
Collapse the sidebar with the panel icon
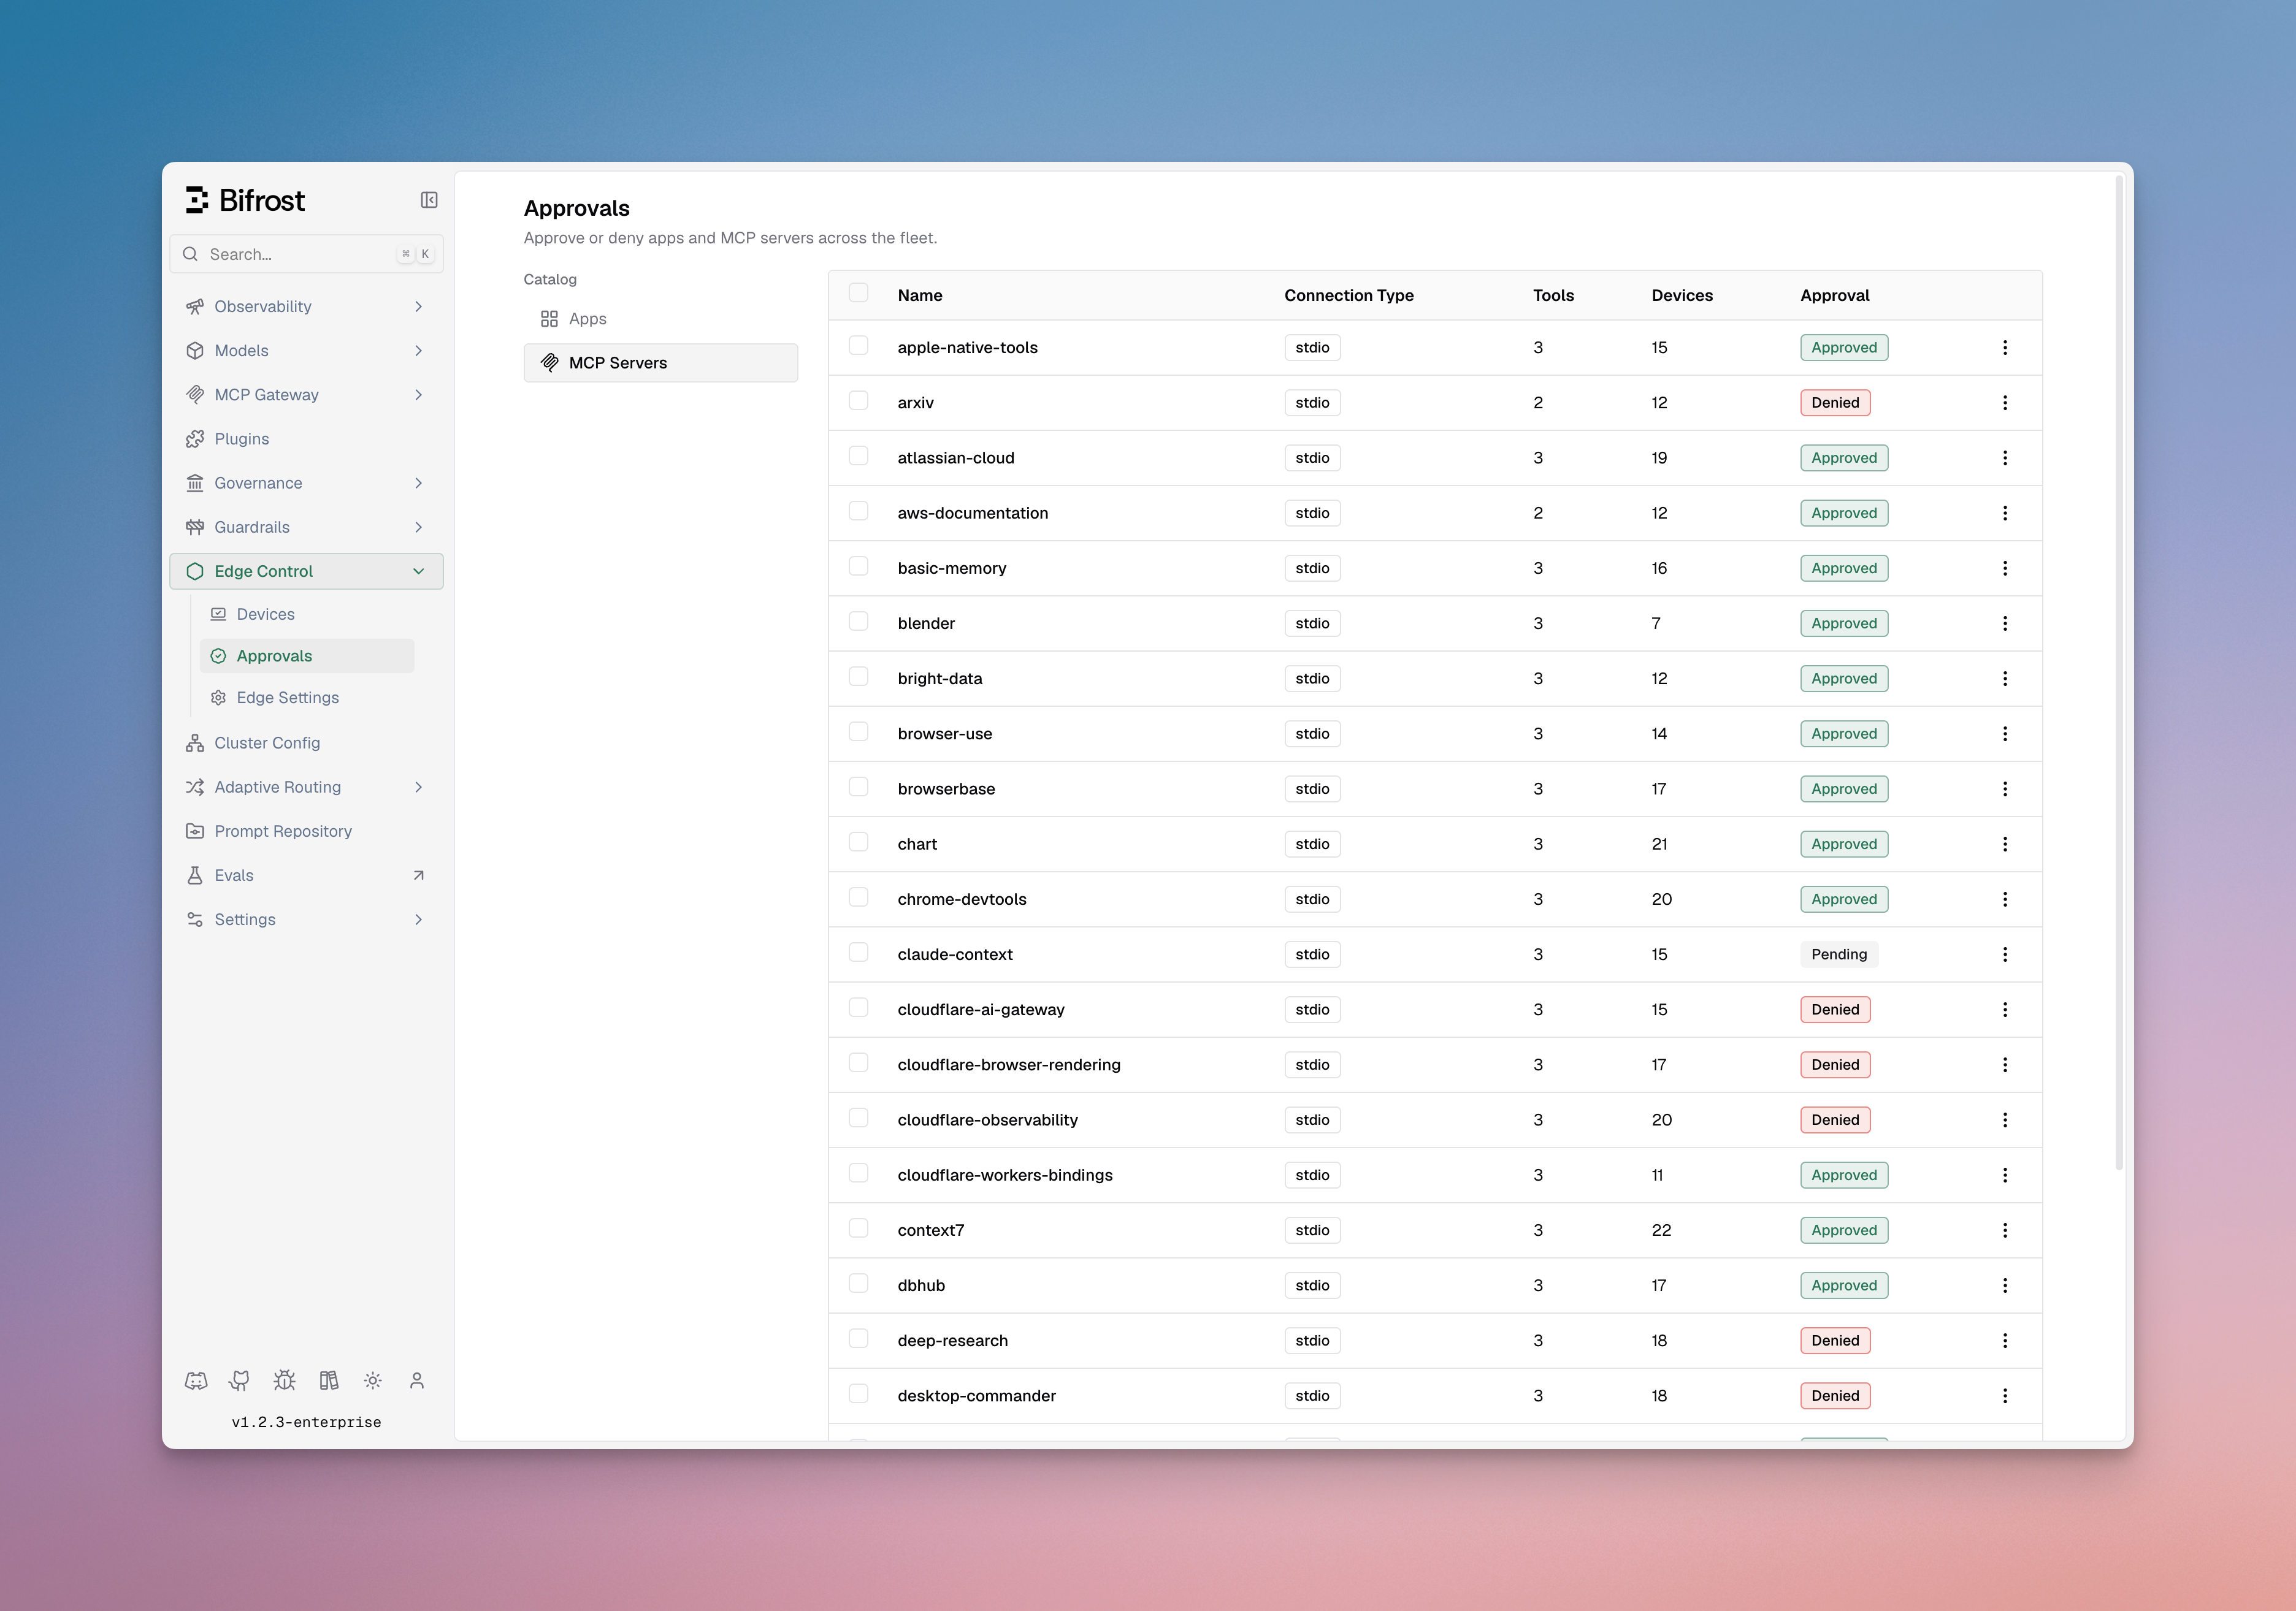click(429, 200)
